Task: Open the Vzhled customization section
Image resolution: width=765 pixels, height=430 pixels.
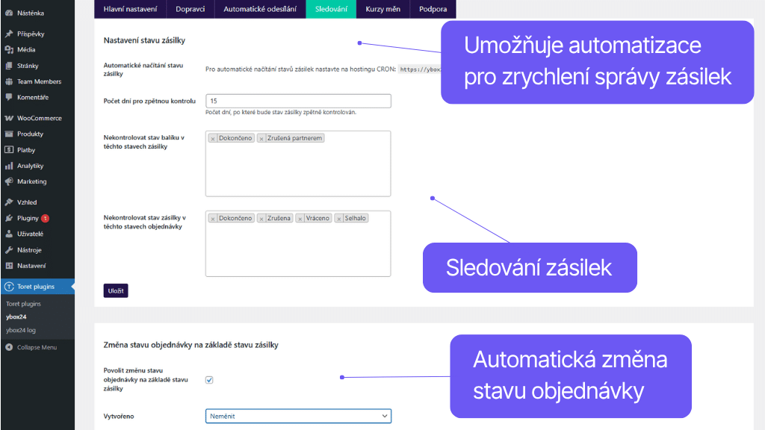Action: pyautogui.click(x=26, y=202)
